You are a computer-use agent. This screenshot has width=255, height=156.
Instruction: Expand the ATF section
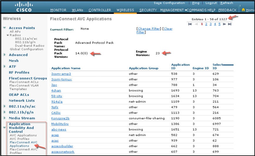click(4, 67)
